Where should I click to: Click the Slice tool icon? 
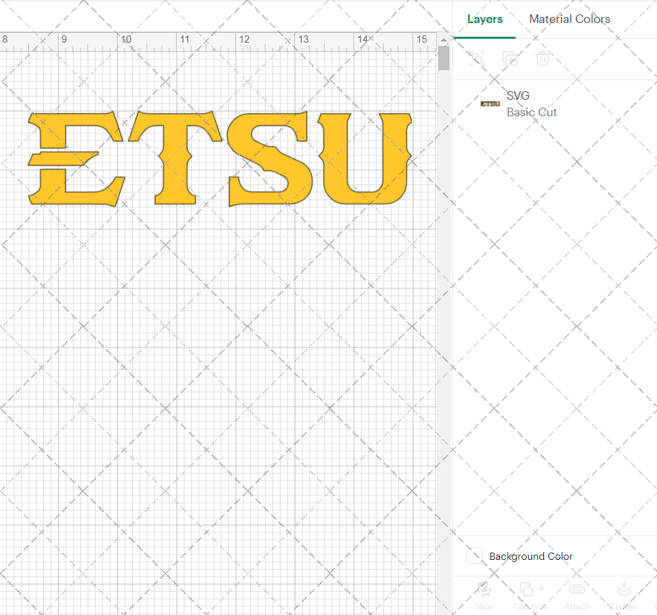(x=484, y=589)
